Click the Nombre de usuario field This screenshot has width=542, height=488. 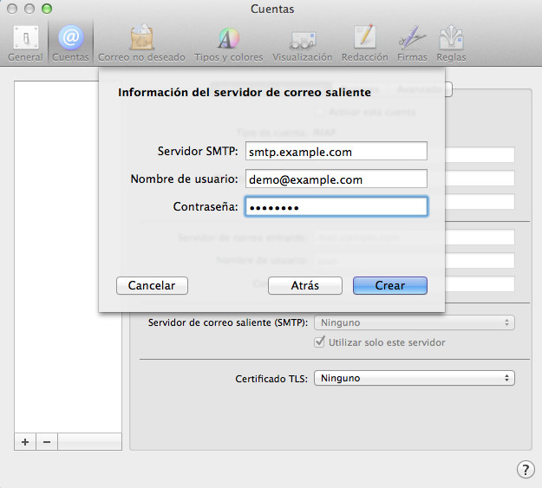(336, 179)
